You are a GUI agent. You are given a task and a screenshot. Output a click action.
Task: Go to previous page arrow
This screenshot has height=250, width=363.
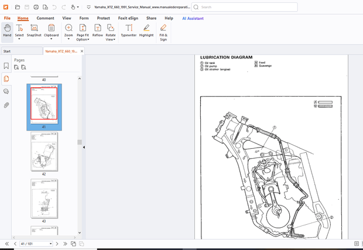[15, 244]
